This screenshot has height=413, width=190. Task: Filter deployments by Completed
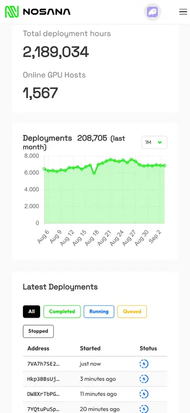tap(62, 312)
